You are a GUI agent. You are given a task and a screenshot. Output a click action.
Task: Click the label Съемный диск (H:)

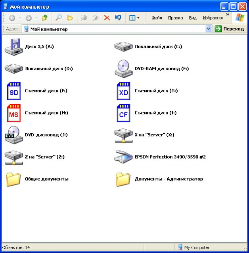click(46, 113)
